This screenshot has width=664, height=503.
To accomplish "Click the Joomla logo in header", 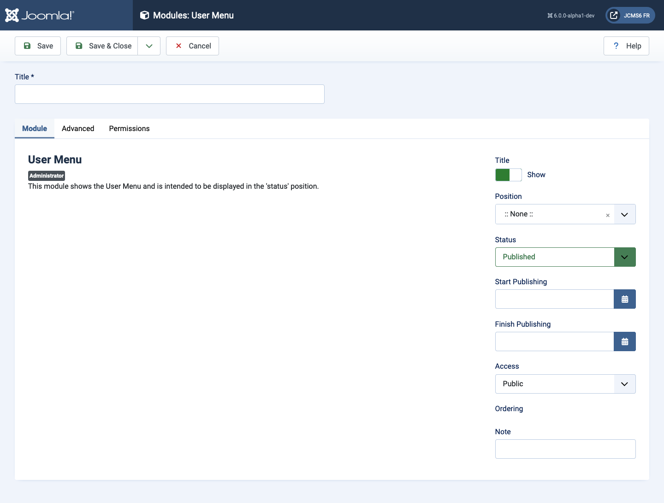I will 40,15.
